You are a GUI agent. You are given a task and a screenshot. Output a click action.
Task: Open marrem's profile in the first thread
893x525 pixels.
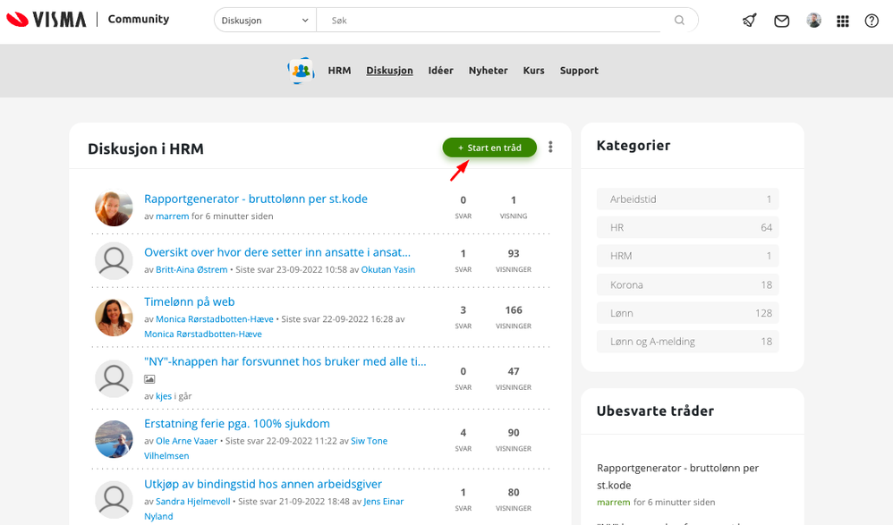point(173,216)
